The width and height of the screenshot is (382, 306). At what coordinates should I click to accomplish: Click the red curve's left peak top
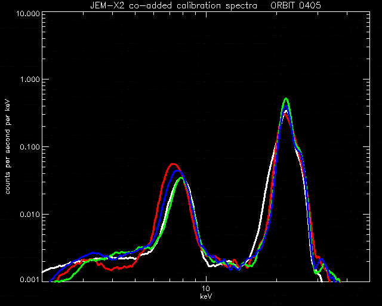coord(172,164)
